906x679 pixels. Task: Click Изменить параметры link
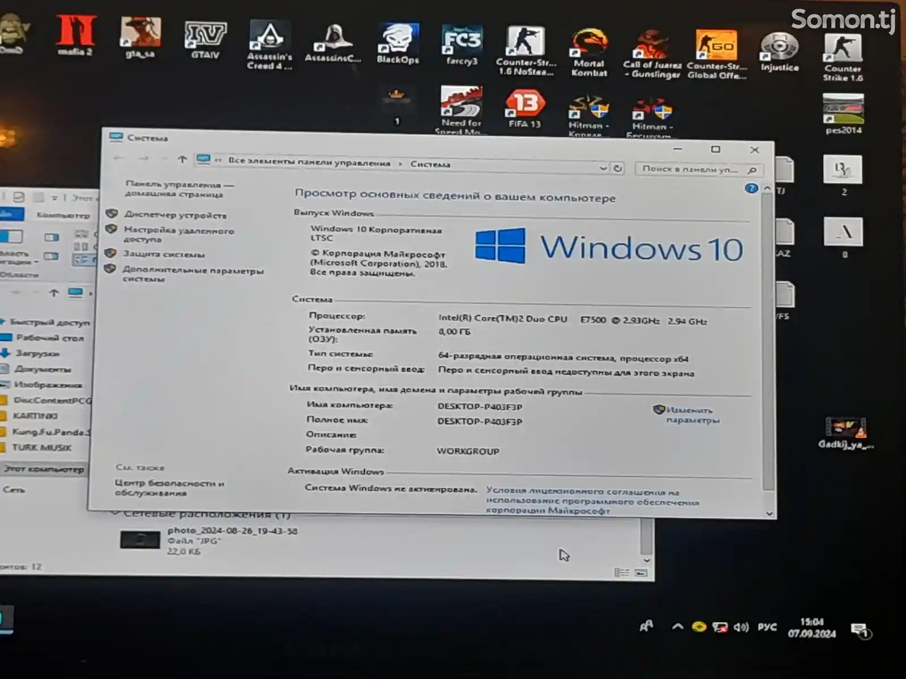tap(693, 415)
